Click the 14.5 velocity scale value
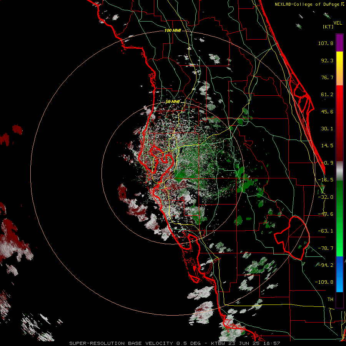 (327, 146)
